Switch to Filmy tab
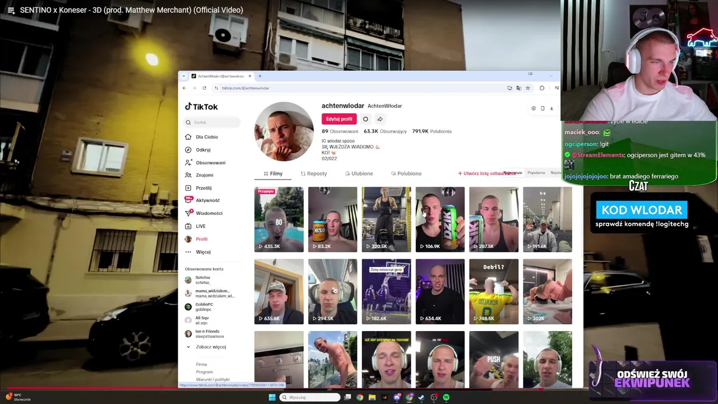 273,173
